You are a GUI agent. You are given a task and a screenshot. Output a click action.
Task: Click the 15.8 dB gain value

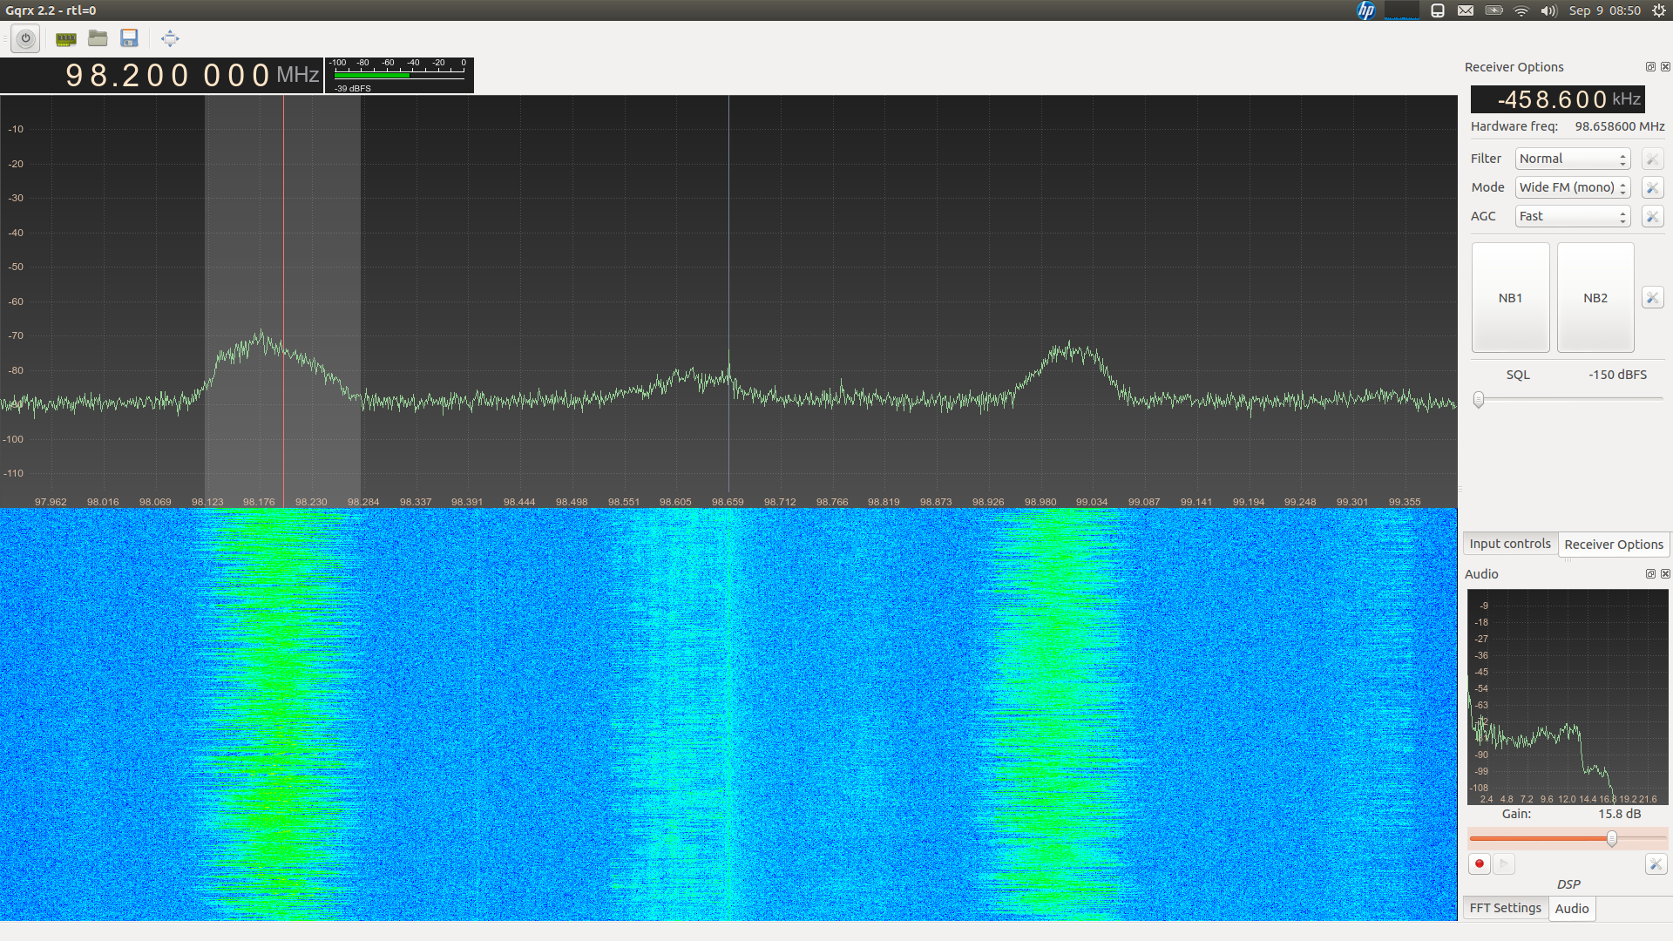[x=1619, y=814]
